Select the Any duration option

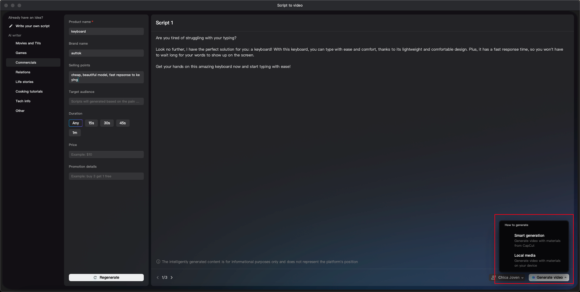coord(76,123)
